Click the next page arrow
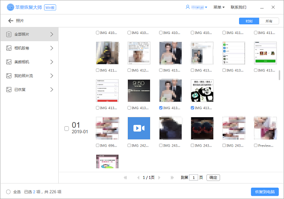Screen dimensions: 284x199 point(159,177)
